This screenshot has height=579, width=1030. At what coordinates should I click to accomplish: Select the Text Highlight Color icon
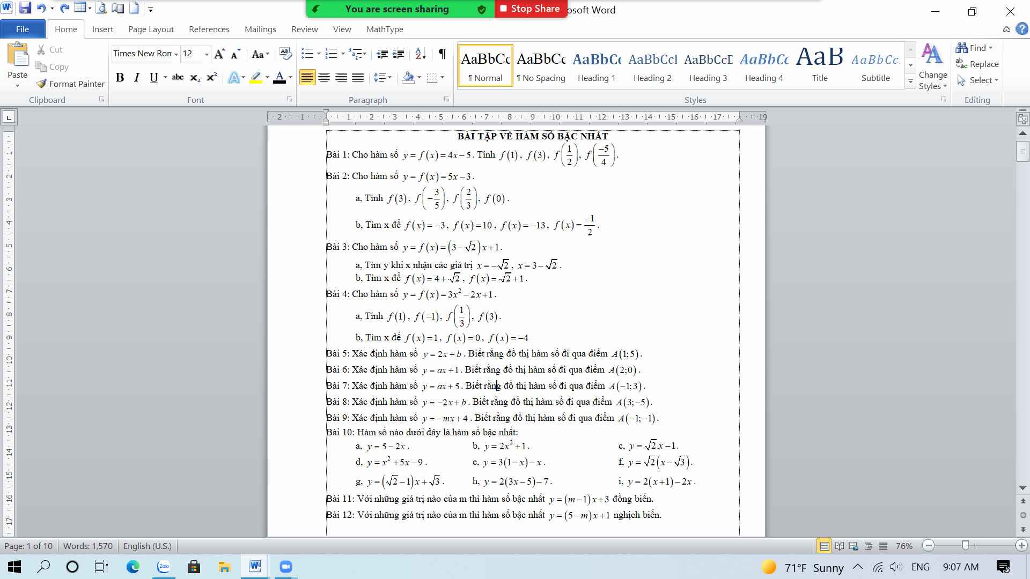click(x=255, y=77)
